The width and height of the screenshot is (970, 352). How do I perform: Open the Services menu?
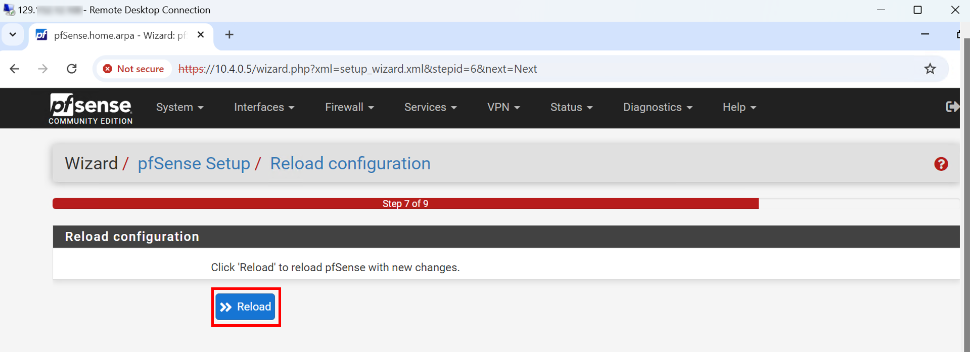431,107
